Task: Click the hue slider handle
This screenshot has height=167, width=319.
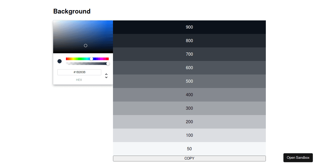Action: click(91, 59)
